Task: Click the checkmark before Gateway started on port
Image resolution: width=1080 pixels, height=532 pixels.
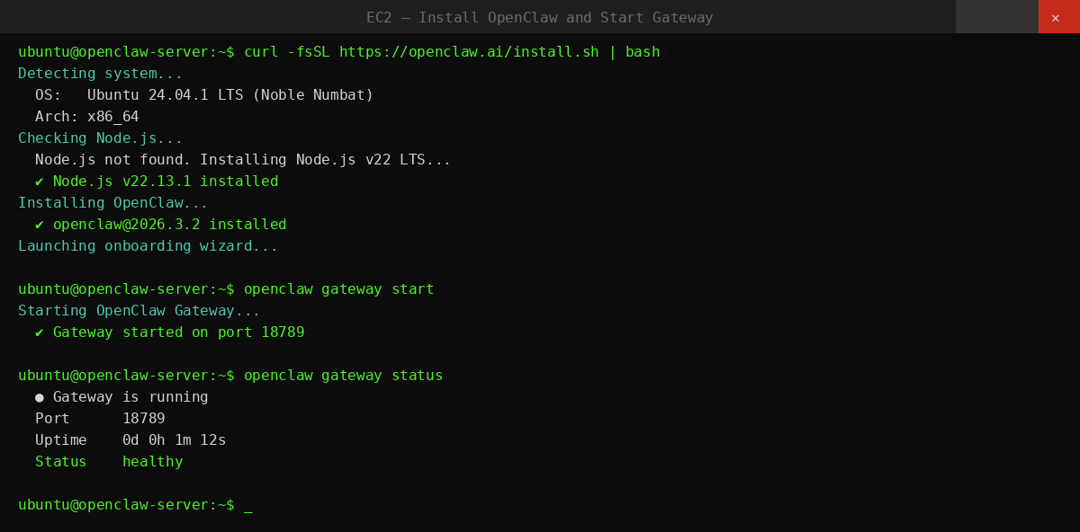Action: (40, 332)
